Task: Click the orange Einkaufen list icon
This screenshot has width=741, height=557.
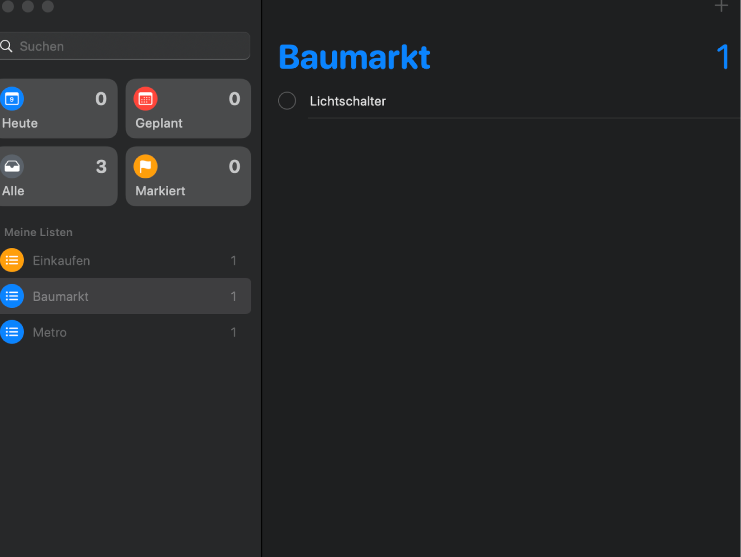Action: tap(12, 260)
